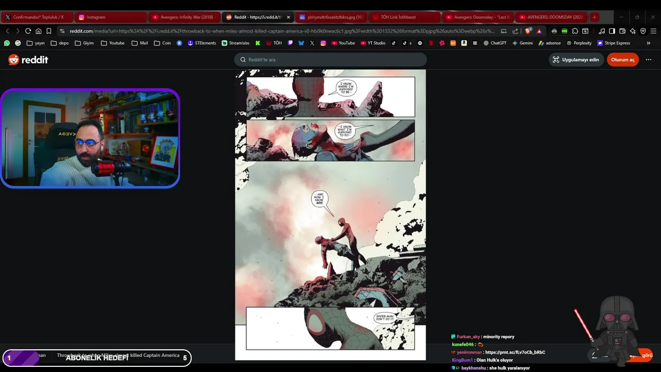Screen dimensions: 661x372
Task: Switch to the Confirmandos Topluluk / X tab
Action: pos(37,17)
